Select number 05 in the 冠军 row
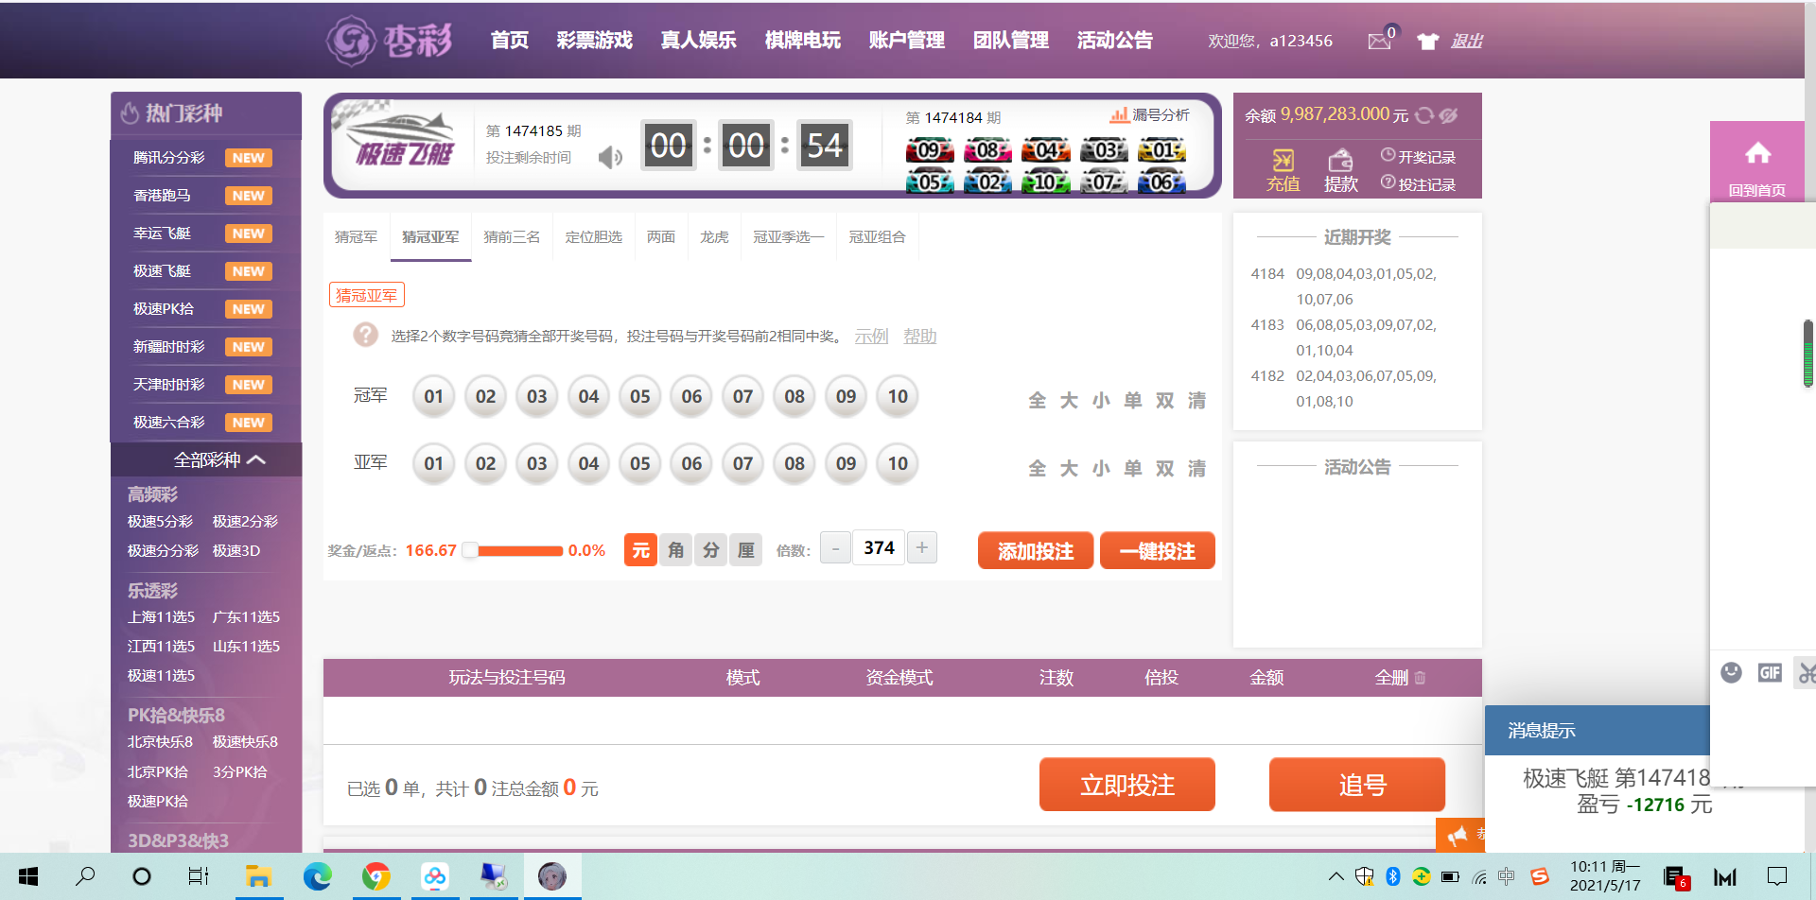Viewport: 1816px width, 900px height. (640, 396)
